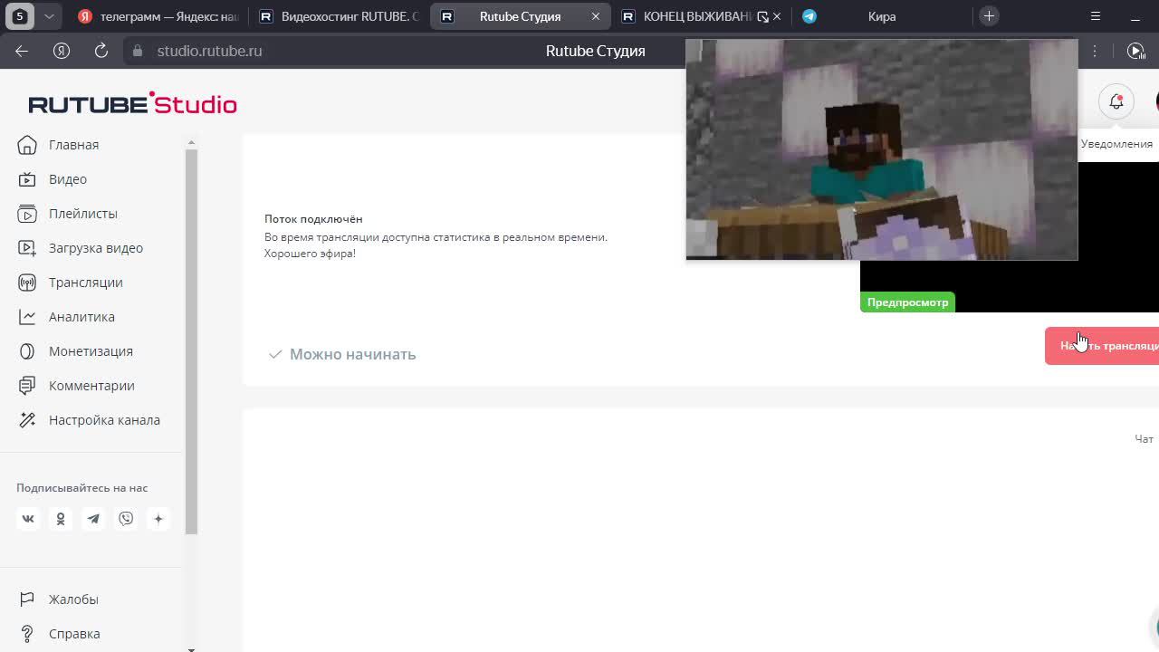This screenshot has width=1159, height=652.
Task: Click the media playback icon in browser toolbar
Action: click(x=1136, y=51)
